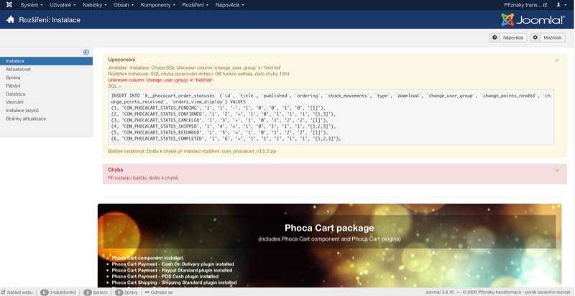Screen dimensions: 575x296
Task: Click the Joomla! logo on header
Action: (x=533, y=20)
